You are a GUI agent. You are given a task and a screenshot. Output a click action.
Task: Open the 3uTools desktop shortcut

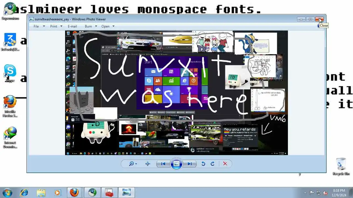[10, 42]
